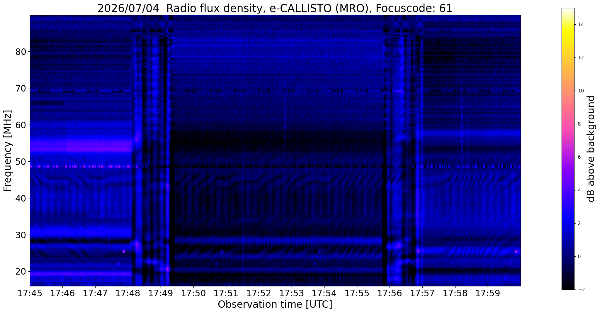Click the plot title mentioning e-CALLISTO (MRO)
Screen dimensions: 600x313
click(275, 9)
